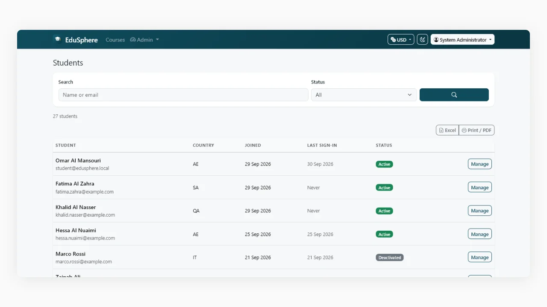The image size is (547, 307).
Task: Click the LAST SIGN-IN column header
Action: [x=322, y=145]
